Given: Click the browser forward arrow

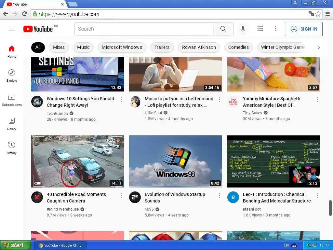Looking at the screenshot, I should coord(15,14).
